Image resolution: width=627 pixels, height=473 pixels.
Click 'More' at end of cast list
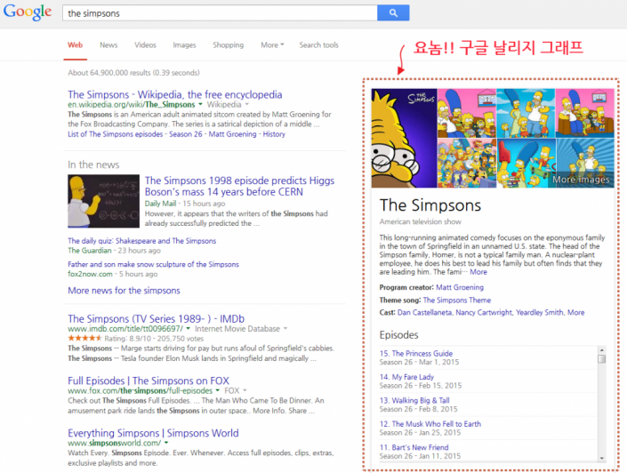(575, 312)
